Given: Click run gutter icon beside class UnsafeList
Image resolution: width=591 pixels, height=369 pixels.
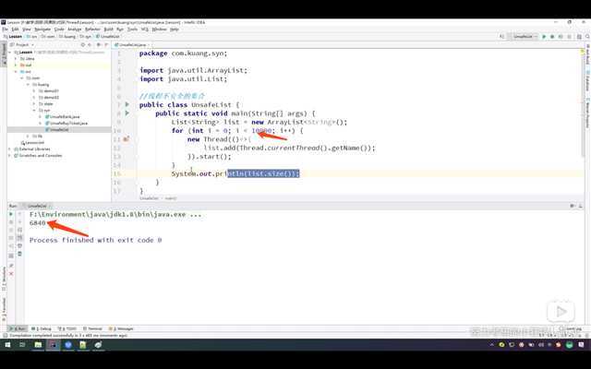Looking at the screenshot, I should point(127,104).
